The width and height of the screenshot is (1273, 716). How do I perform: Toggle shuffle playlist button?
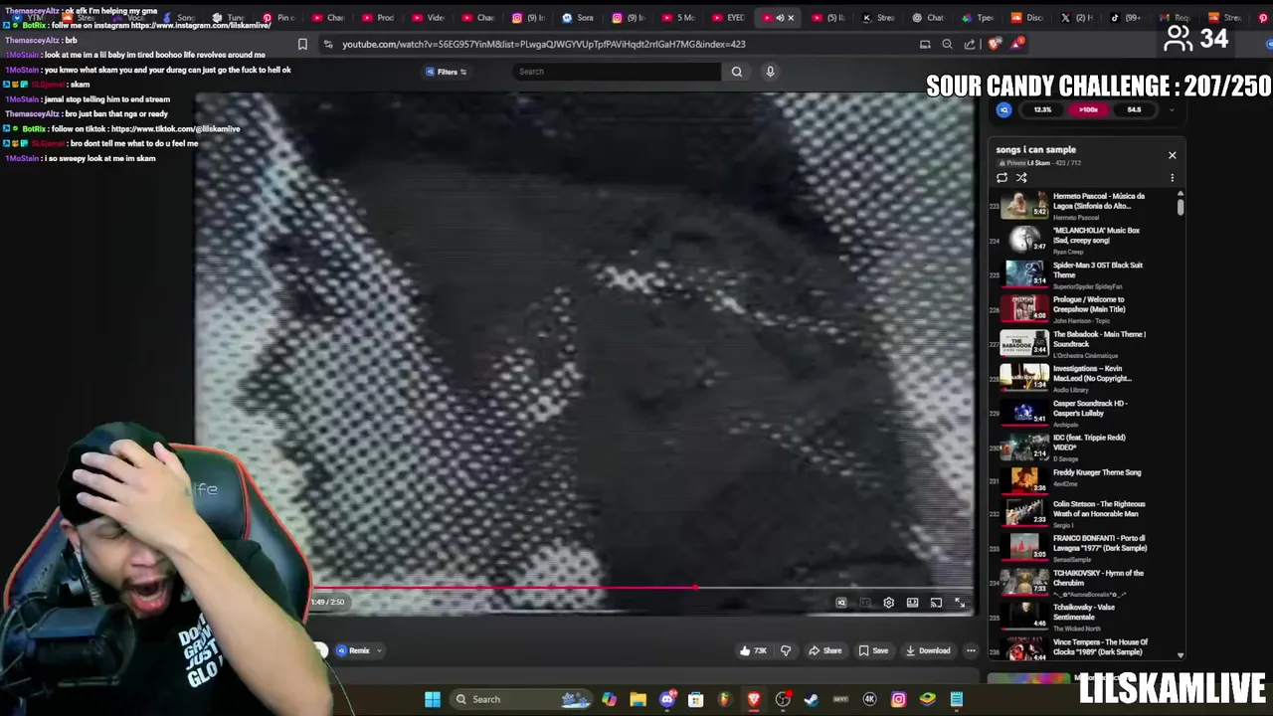(x=1021, y=178)
